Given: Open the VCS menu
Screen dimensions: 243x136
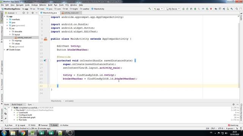Looking at the screenshot, I should pyautogui.click(x=67, y=5).
